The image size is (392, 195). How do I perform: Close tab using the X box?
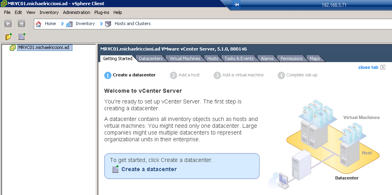(383, 67)
